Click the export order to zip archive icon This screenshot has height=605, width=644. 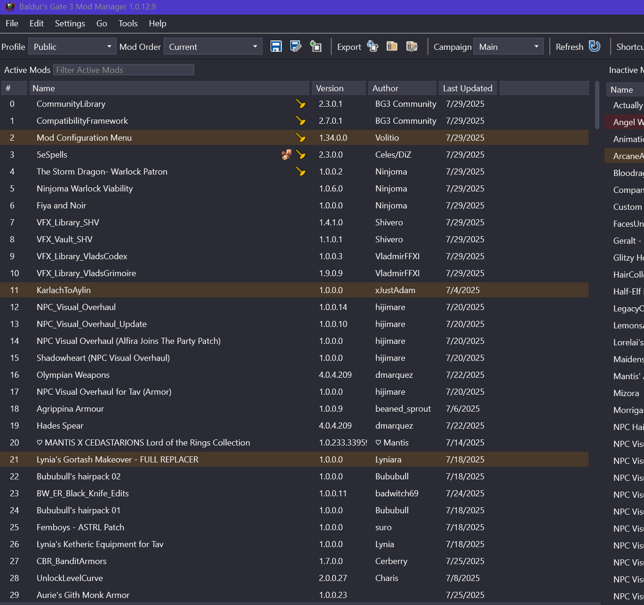click(392, 46)
